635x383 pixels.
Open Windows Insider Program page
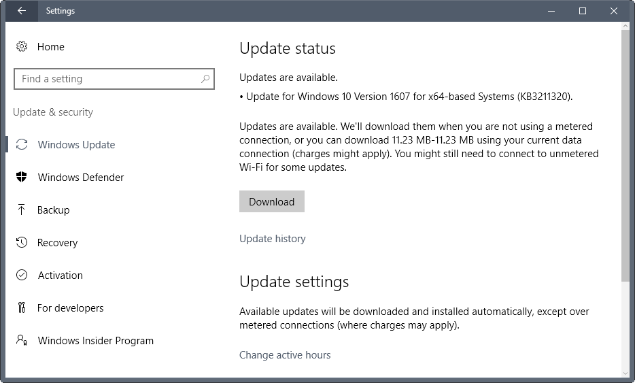pos(96,341)
